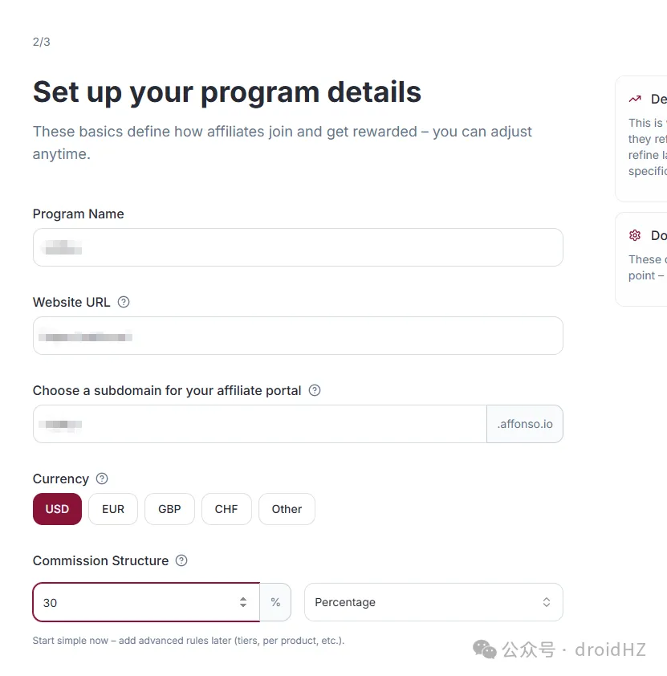Click Commission Structure help icon
Screen dimensions: 667x676
click(181, 560)
